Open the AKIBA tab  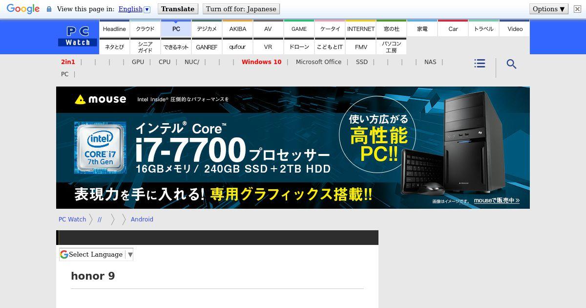pyautogui.click(x=237, y=28)
